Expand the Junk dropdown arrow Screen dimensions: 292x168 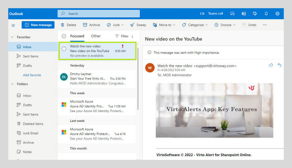[x=122, y=25]
